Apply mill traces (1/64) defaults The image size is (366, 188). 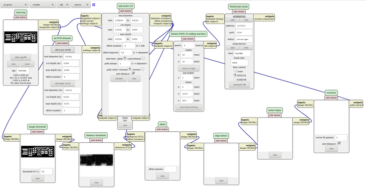click(x=62, y=50)
